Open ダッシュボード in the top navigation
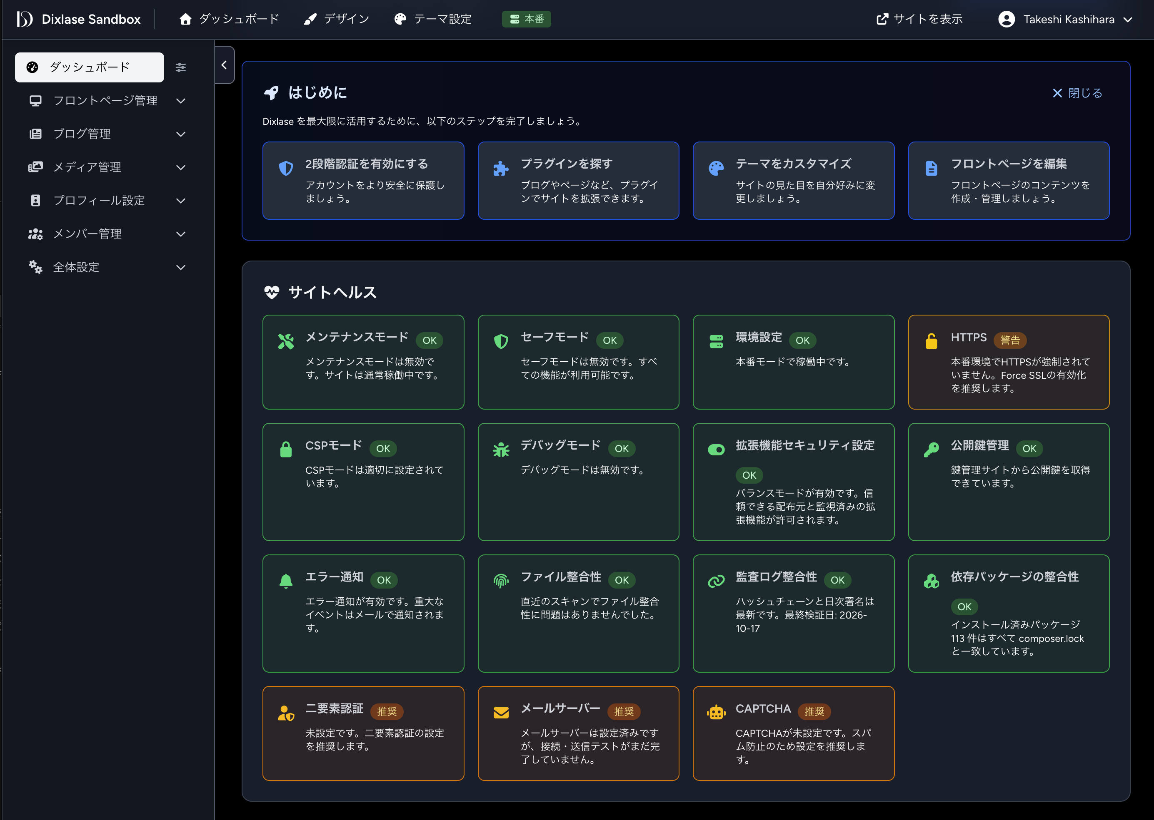The image size is (1154, 820). 229,19
